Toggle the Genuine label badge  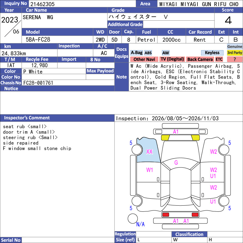point(234,46)
